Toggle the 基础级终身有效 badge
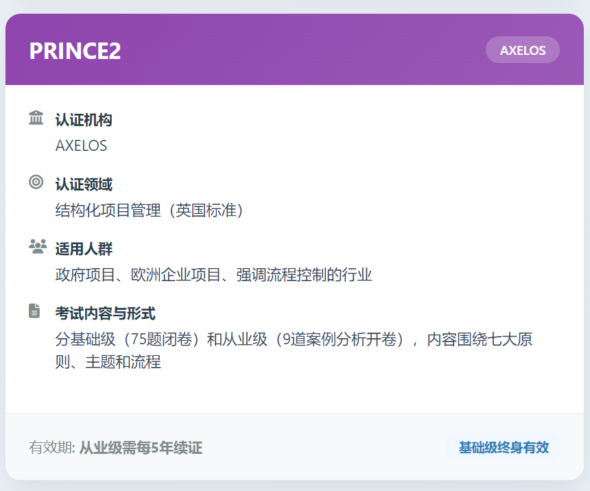Image resolution: width=590 pixels, height=491 pixels. click(x=504, y=448)
